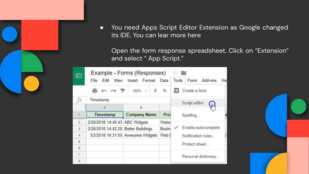Image resolution: width=309 pixels, height=174 pixels.
Task: Choose Spelling... from the Tools menu
Action: coord(198,115)
